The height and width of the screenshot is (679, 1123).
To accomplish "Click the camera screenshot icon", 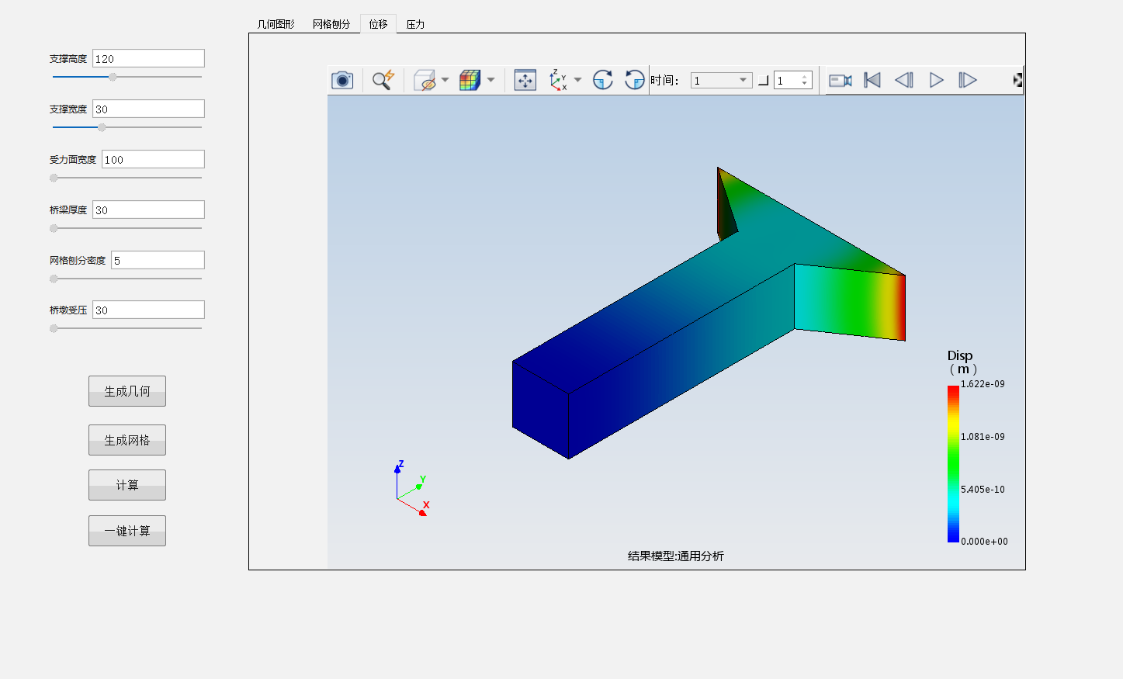I will (x=342, y=80).
